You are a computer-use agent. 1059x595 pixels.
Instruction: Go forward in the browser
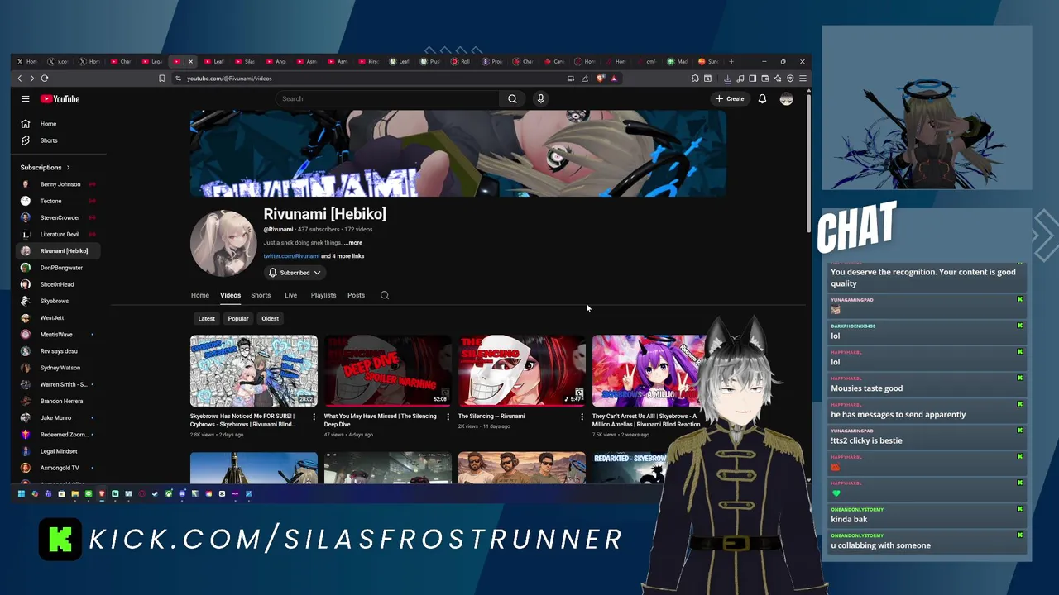point(31,79)
